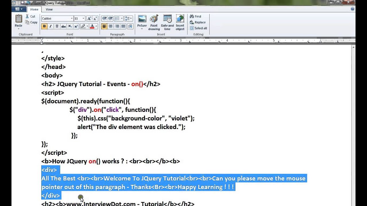
Task: Click the </head> line
Action: [53, 67]
